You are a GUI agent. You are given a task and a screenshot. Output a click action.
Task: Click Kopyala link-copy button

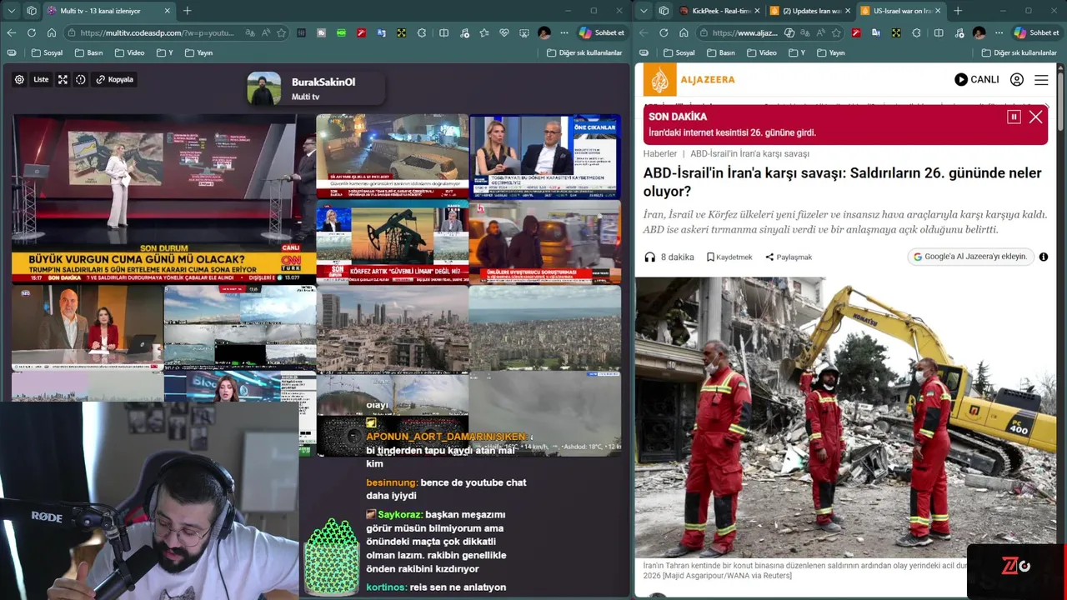click(x=114, y=79)
